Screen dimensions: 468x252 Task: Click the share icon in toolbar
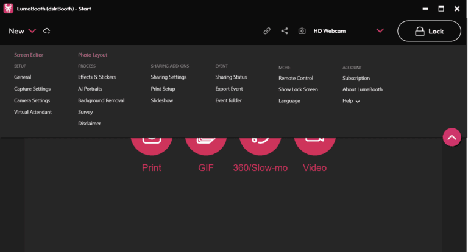tap(285, 30)
